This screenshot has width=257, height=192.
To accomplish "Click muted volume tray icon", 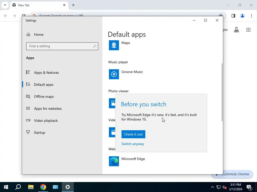I will click(224, 187).
